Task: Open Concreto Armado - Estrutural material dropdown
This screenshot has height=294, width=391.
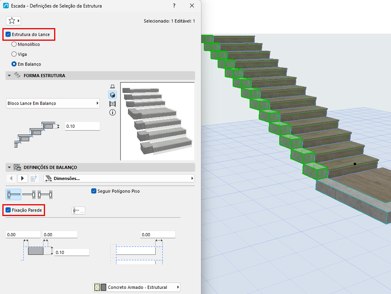Action: (137, 287)
